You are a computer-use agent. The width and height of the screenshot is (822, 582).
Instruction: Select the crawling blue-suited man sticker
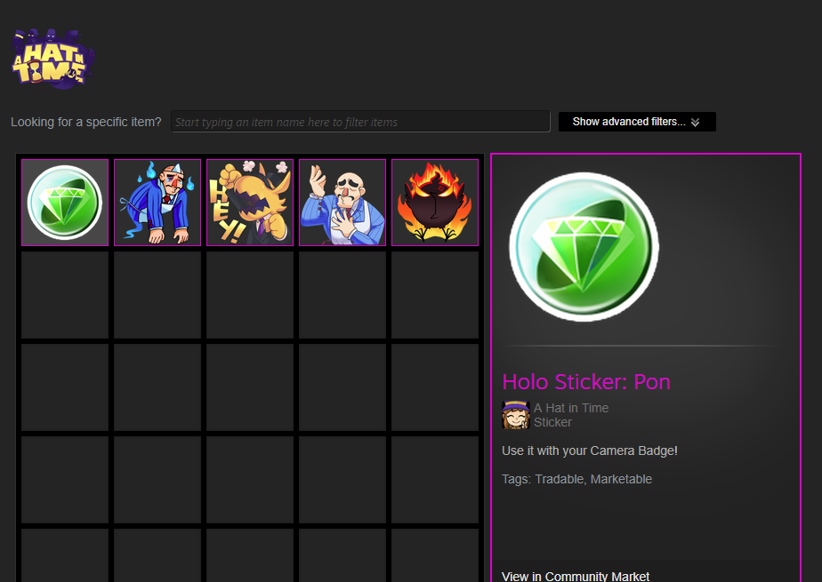point(157,203)
